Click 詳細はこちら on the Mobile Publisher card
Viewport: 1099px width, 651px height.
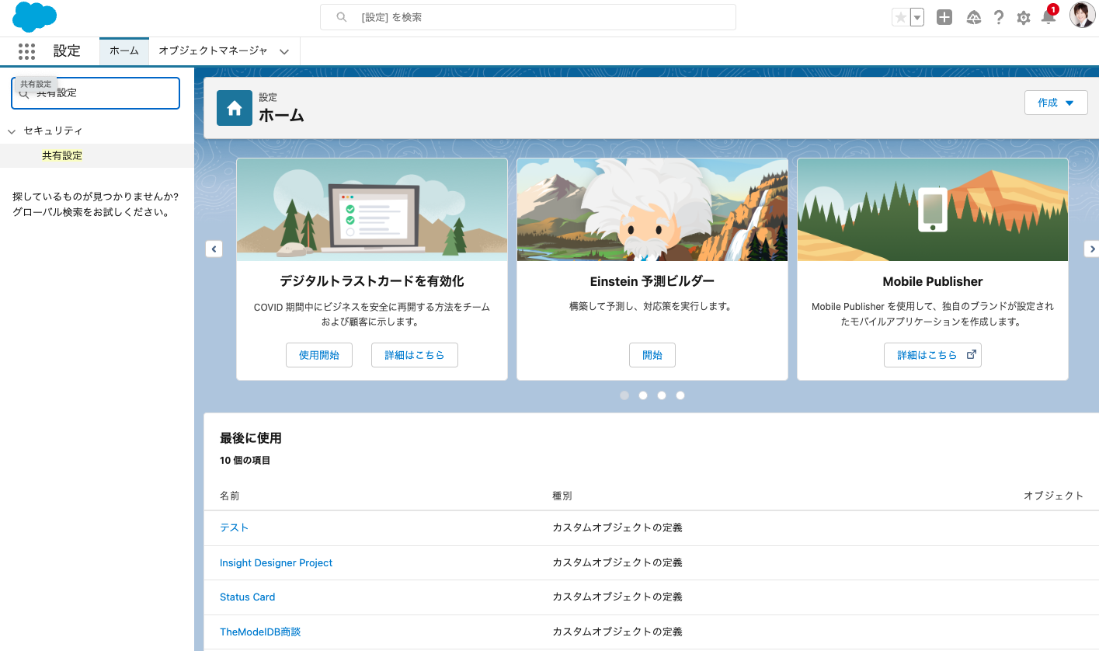click(x=933, y=355)
